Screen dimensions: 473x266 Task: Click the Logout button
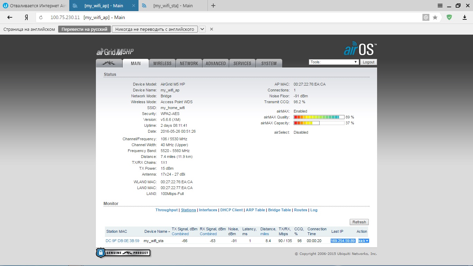pos(368,62)
